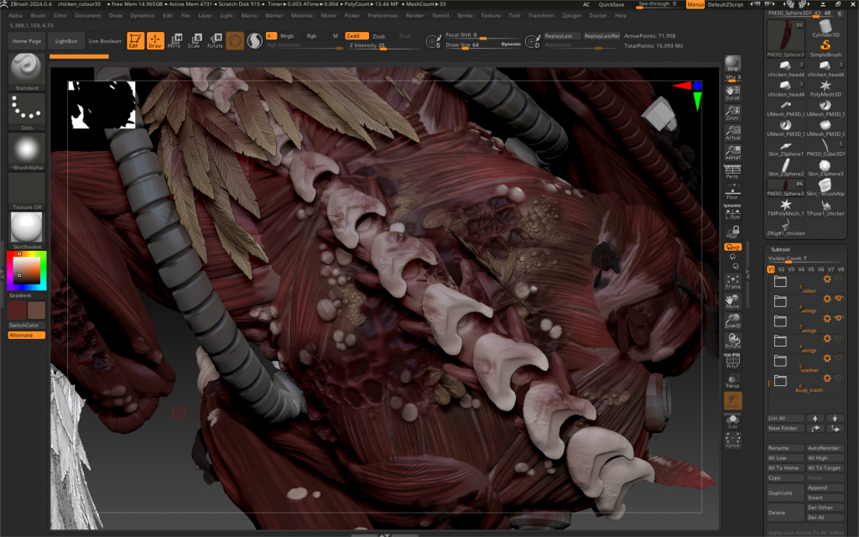Expand the body_trash subtool folder

pos(780,380)
